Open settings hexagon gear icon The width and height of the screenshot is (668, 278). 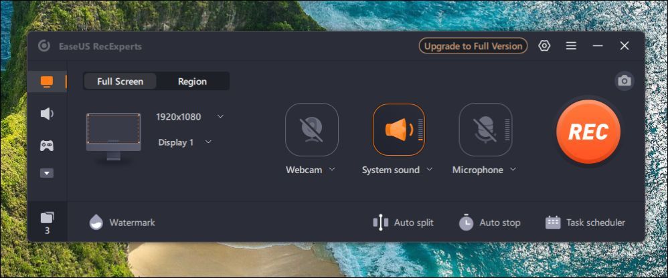[544, 46]
